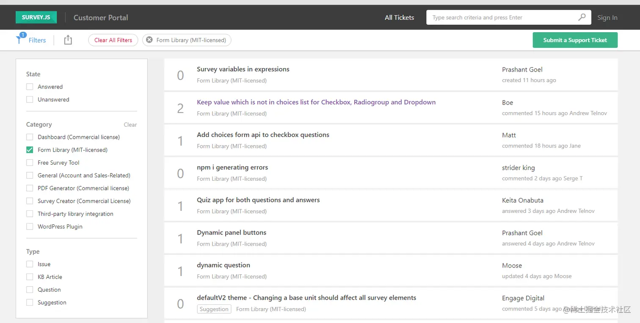Click author name Keita Onabuta
The image size is (640, 323).
(523, 200)
